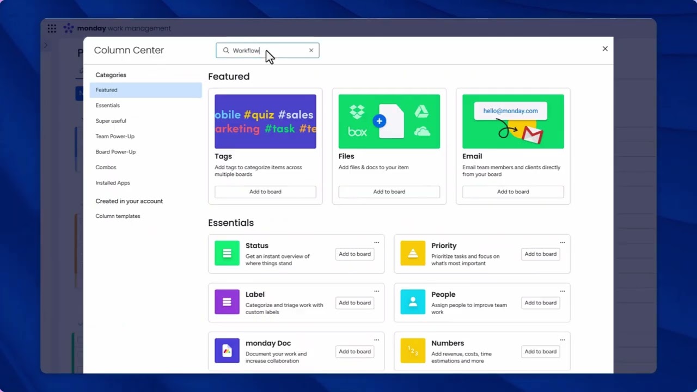Click the Email hello@monday.com thumbnail
This screenshot has height=392, width=697.
tap(513, 121)
